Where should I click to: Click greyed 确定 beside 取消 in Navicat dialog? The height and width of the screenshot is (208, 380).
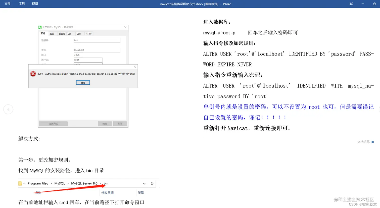(x=105, y=124)
